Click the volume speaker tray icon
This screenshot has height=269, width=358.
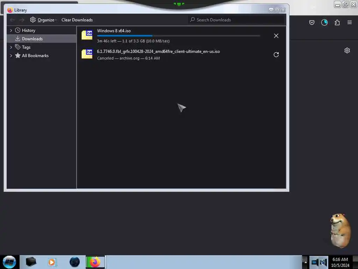coord(323,262)
